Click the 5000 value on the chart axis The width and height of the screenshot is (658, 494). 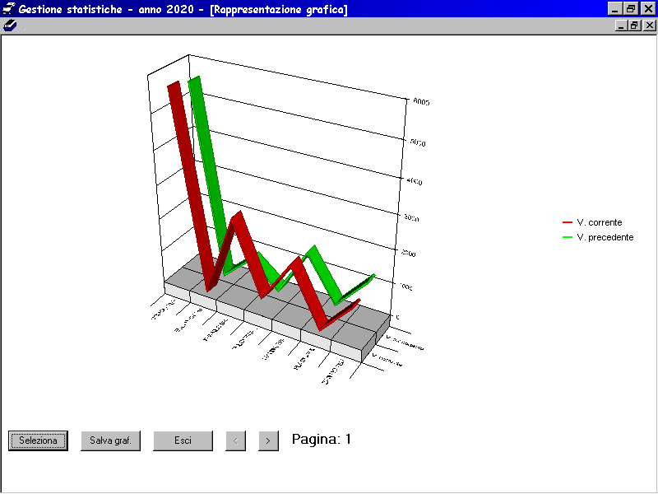click(418, 142)
